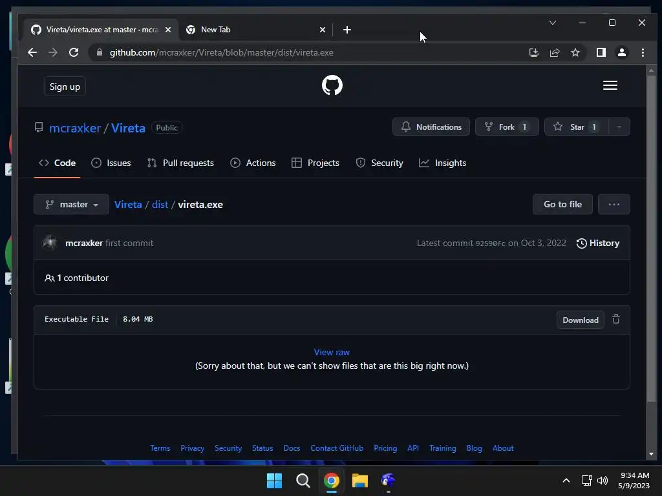Click the install app icon in address bar

point(533,52)
